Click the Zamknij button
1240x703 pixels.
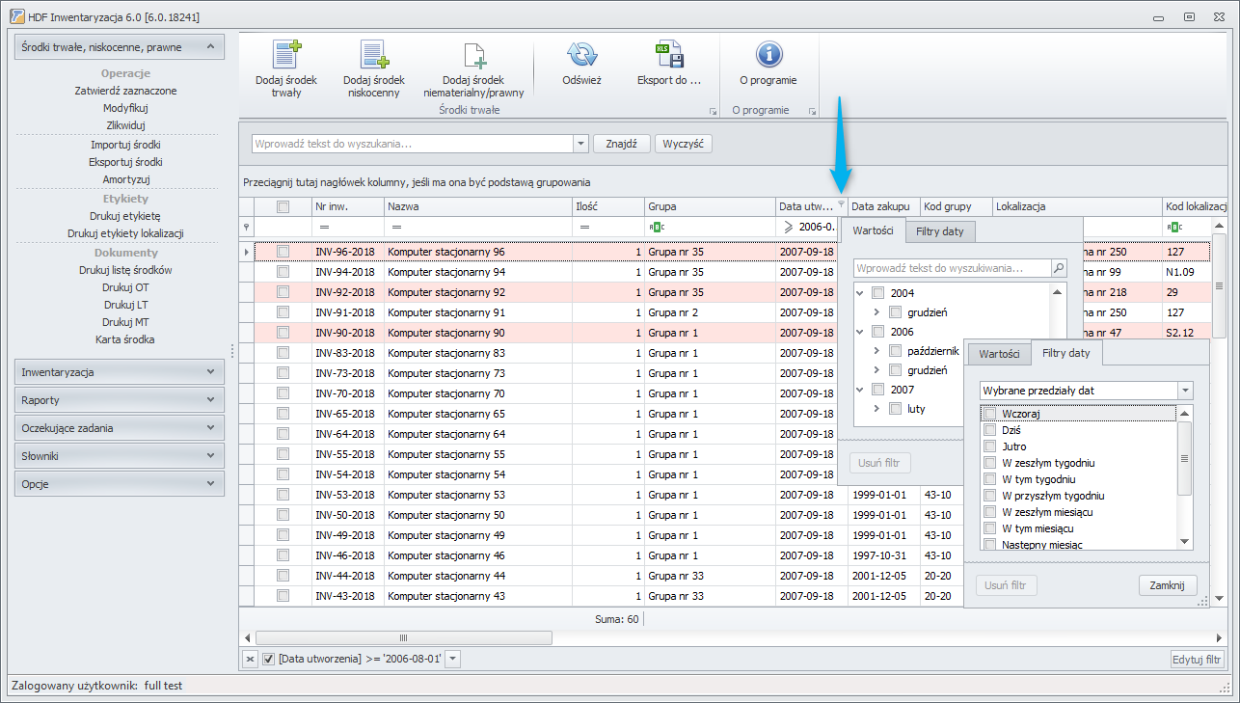[1168, 585]
